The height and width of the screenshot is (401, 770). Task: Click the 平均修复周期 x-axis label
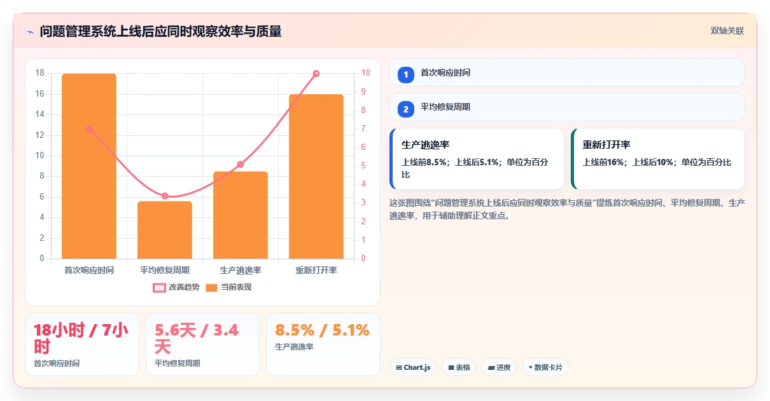(x=165, y=270)
